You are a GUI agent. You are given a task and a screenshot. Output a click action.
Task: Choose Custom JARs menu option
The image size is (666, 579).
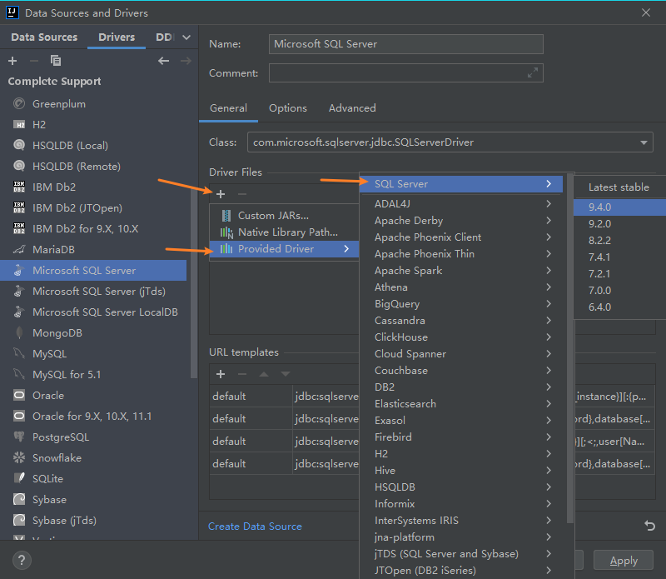[x=273, y=216]
